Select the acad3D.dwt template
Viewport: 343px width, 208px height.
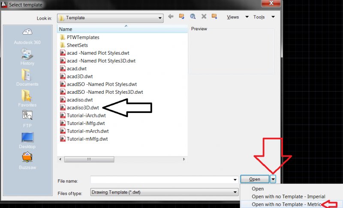pos(76,77)
